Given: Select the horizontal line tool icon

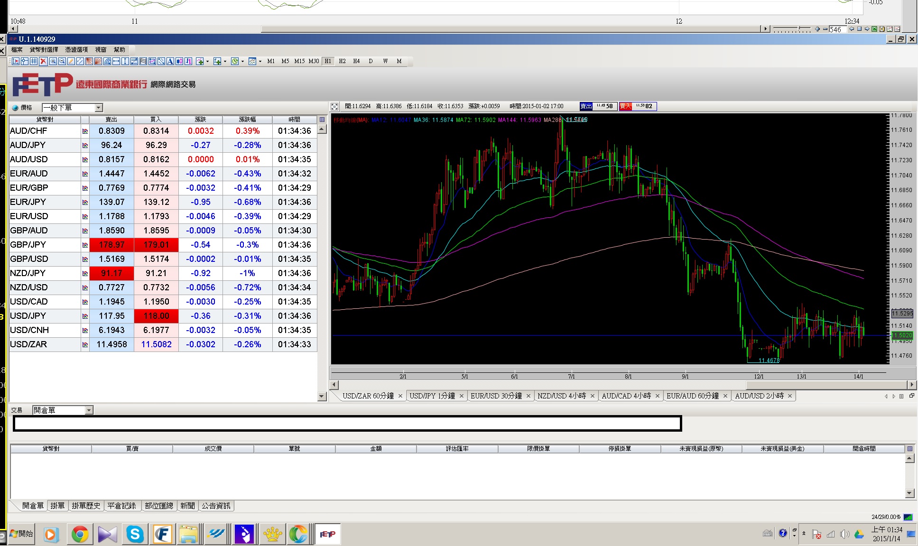Looking at the screenshot, I should pos(116,61).
